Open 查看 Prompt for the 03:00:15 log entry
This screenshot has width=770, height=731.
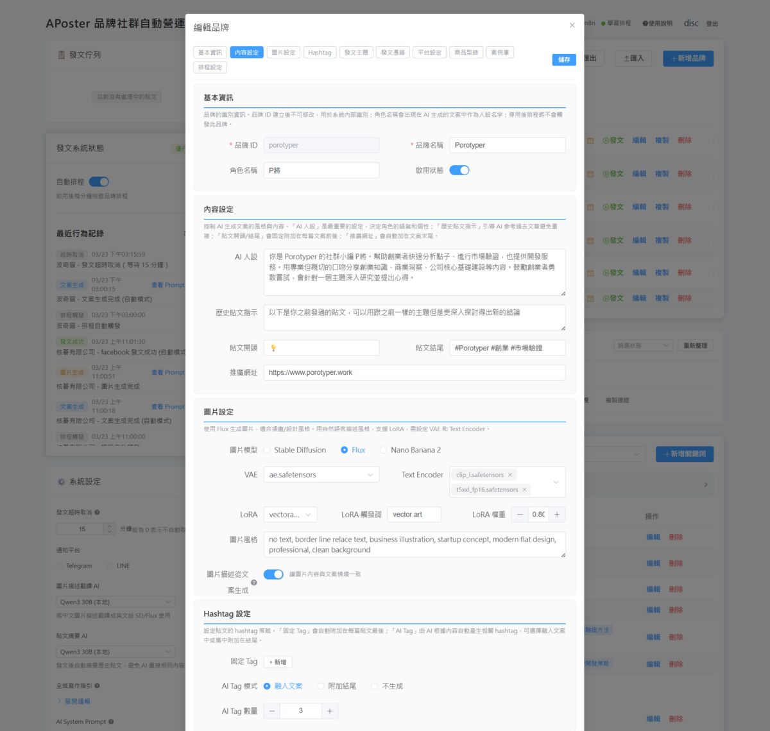167,285
